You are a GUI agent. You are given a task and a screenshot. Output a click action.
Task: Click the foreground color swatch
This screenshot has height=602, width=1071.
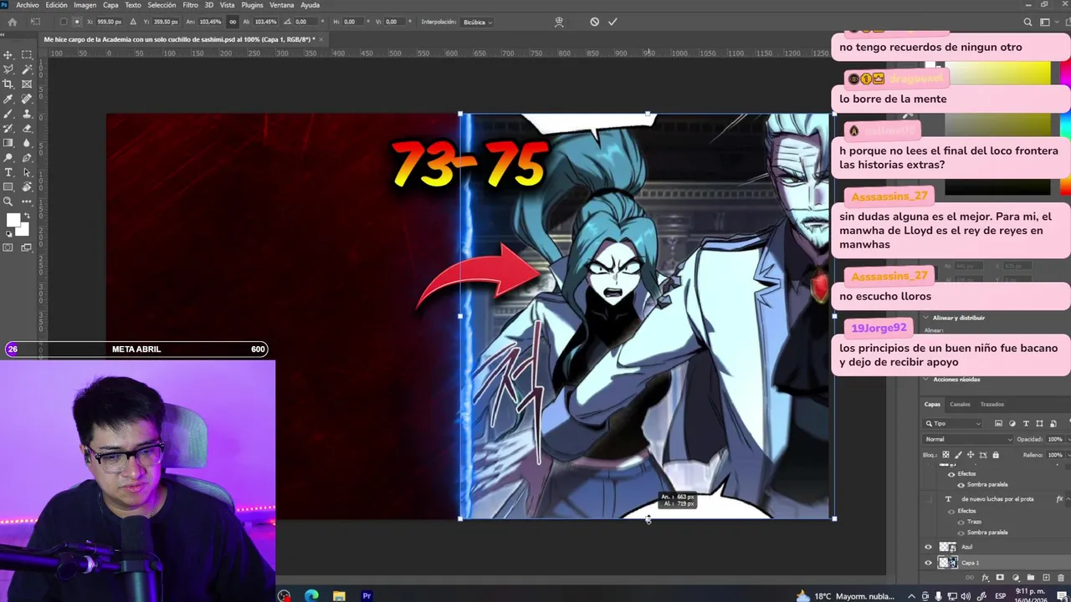point(13,221)
